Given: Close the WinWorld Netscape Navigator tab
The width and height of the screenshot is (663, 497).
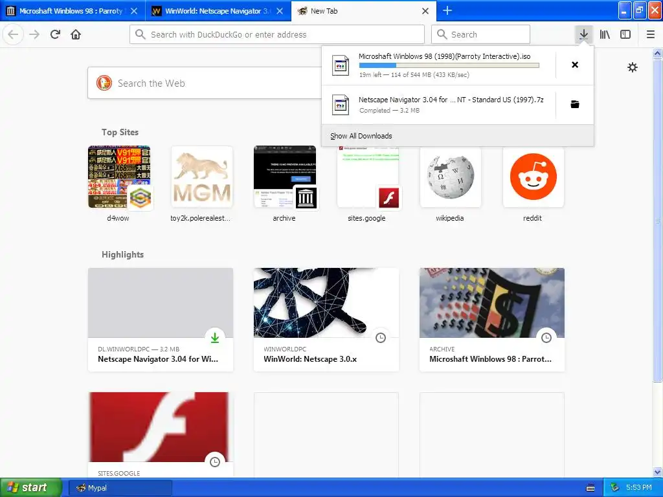Looking at the screenshot, I should click(280, 11).
